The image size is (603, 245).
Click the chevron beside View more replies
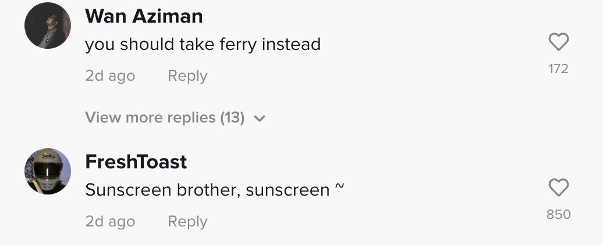tap(260, 119)
